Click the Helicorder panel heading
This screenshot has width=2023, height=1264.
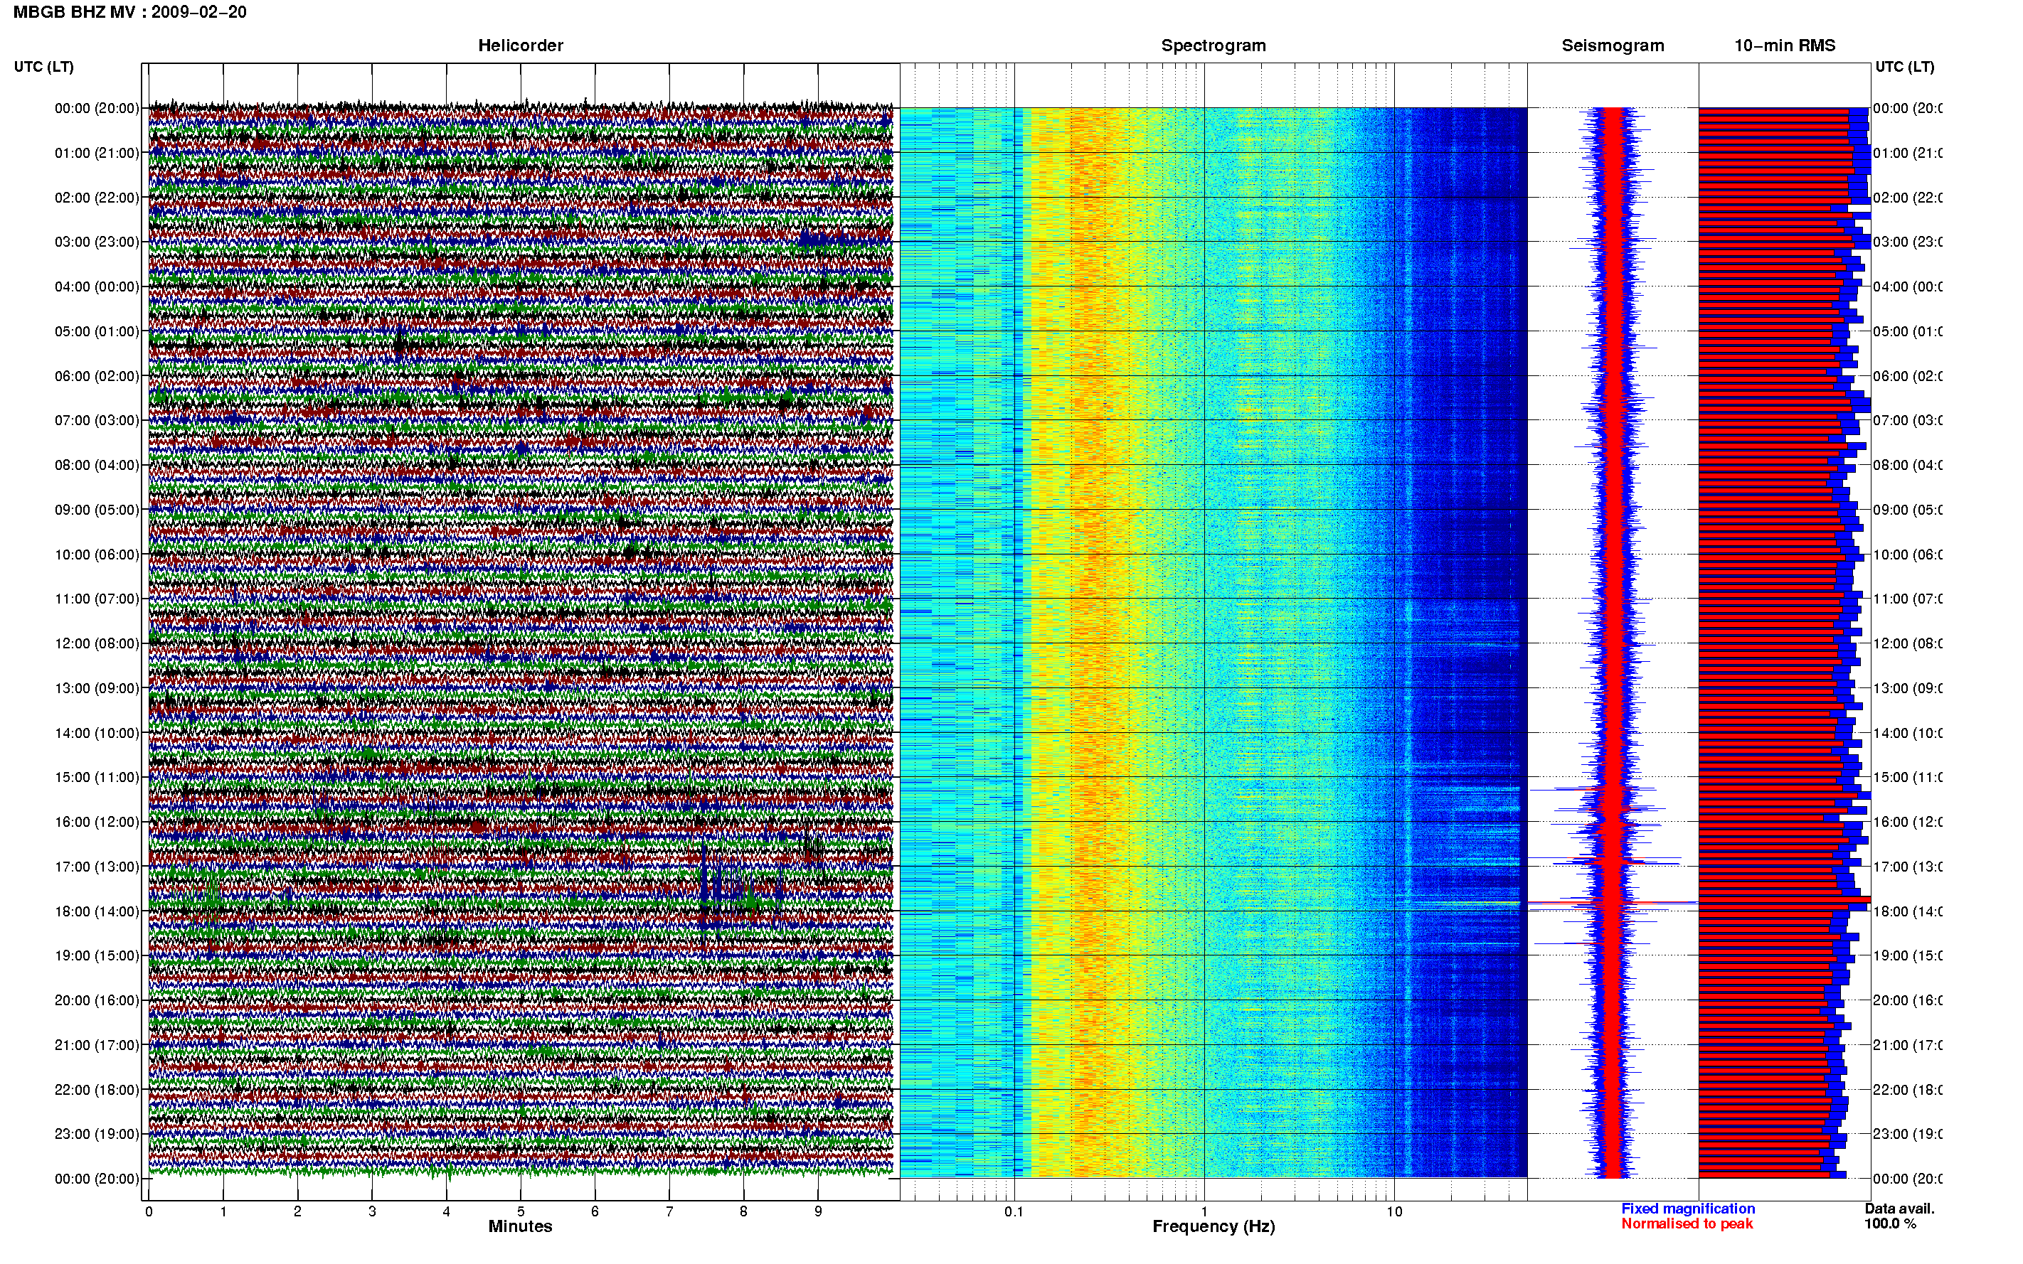pos(520,45)
